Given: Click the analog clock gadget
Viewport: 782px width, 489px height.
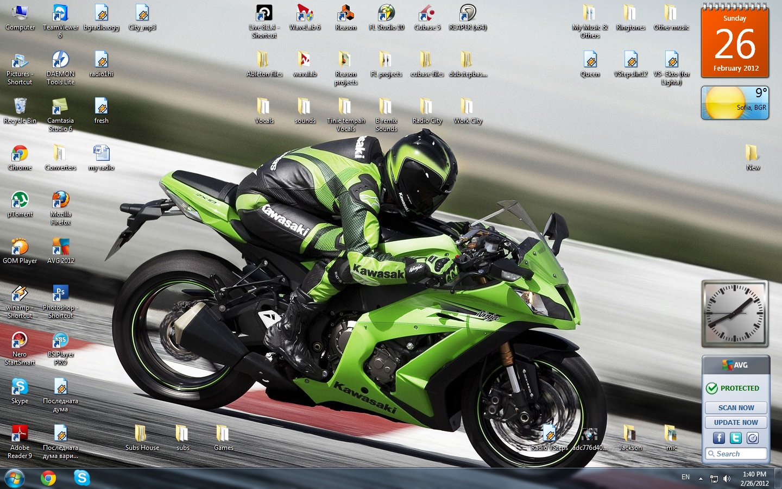Looking at the screenshot, I should [735, 314].
